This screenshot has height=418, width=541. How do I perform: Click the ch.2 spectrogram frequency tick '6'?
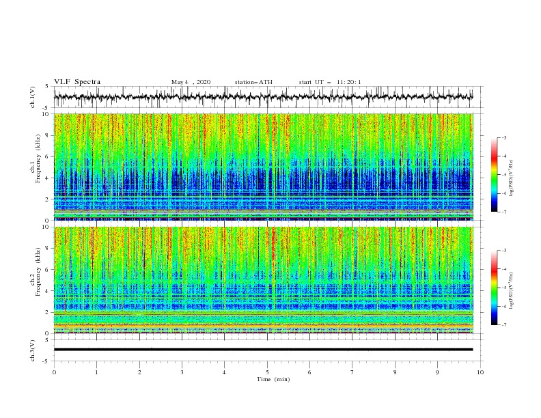[x=47, y=270]
